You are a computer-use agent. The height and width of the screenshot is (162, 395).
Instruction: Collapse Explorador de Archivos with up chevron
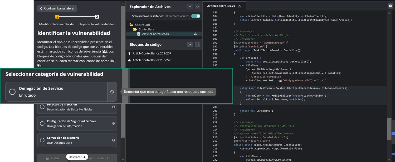(190, 7)
